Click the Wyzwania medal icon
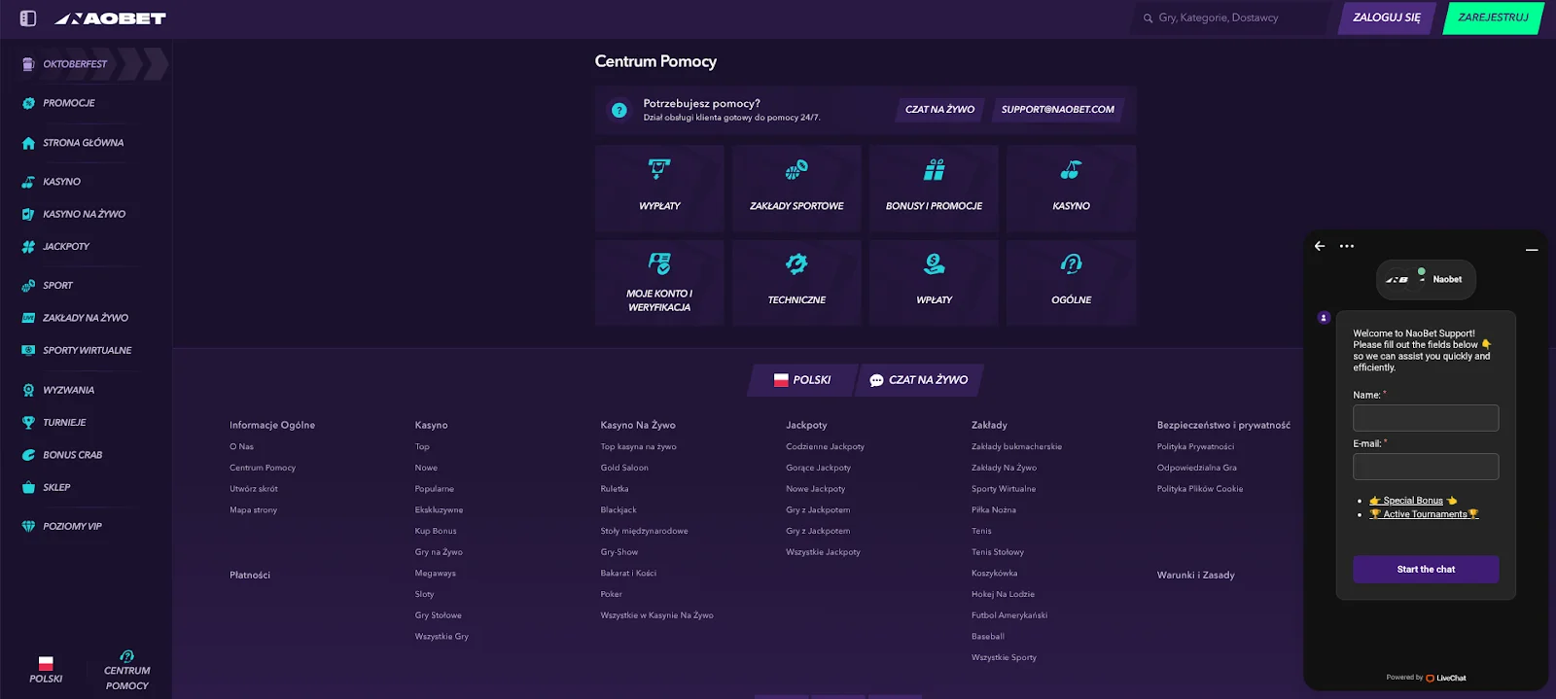Image resolution: width=1556 pixels, height=699 pixels. (28, 390)
